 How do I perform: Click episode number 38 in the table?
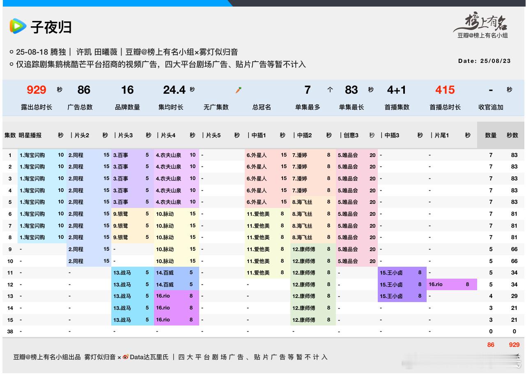tap(10, 331)
